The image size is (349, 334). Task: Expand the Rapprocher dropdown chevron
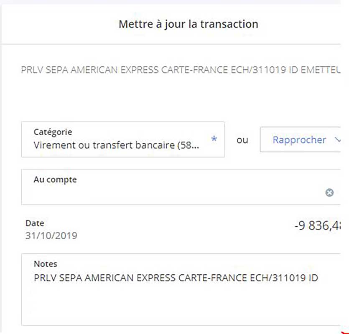(x=338, y=140)
